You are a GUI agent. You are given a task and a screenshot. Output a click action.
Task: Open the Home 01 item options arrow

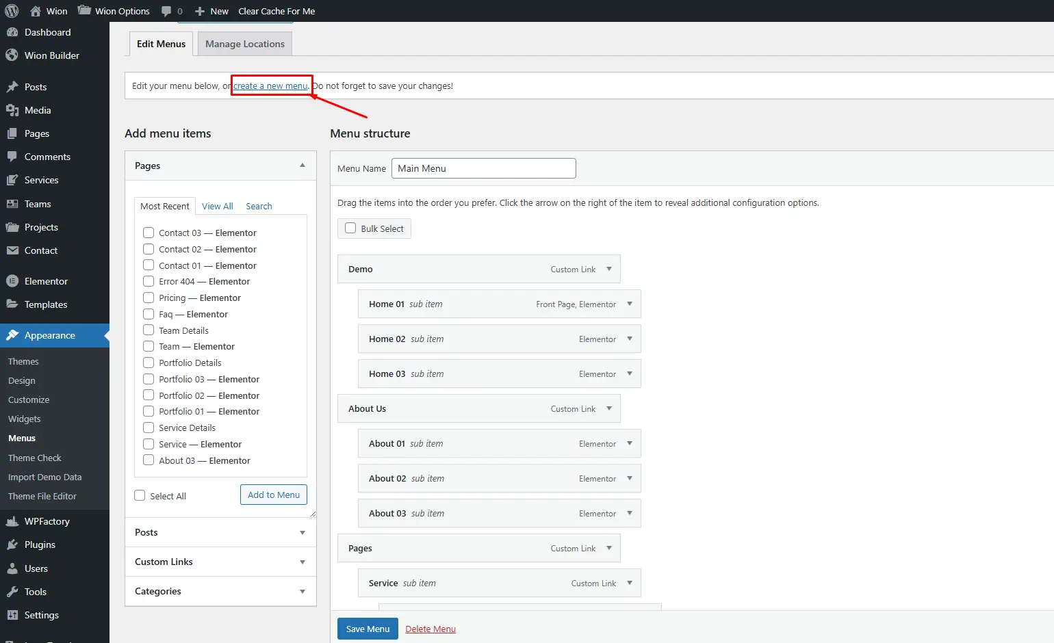tap(630, 304)
